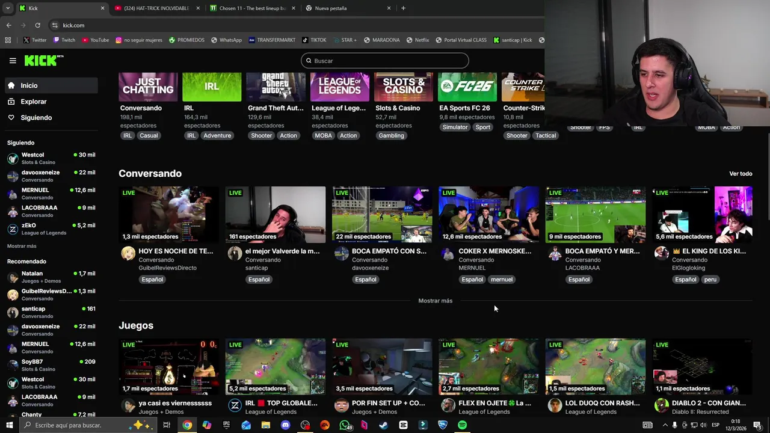Go back in browser history
Viewport: 770px width, 433px height.
click(8, 25)
